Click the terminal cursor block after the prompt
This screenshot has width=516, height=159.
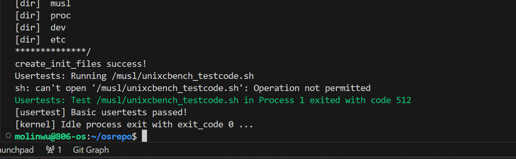(144, 136)
